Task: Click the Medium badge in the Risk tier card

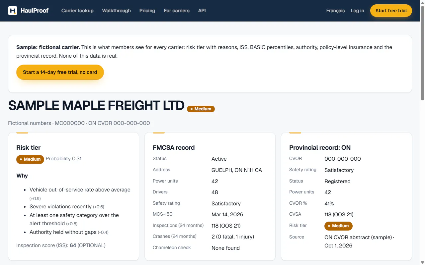Action: (x=30, y=159)
